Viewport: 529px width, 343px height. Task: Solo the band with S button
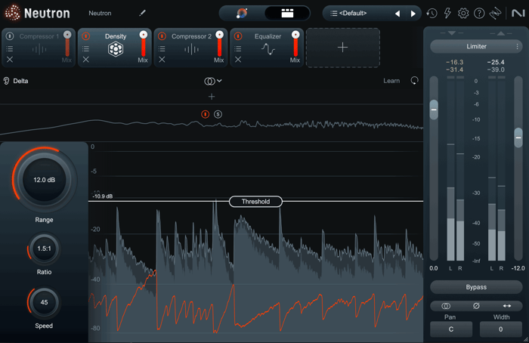[x=218, y=114]
